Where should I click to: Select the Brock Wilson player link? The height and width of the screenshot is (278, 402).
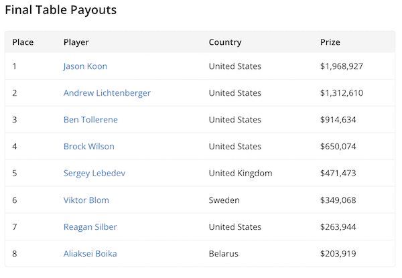tap(88, 147)
